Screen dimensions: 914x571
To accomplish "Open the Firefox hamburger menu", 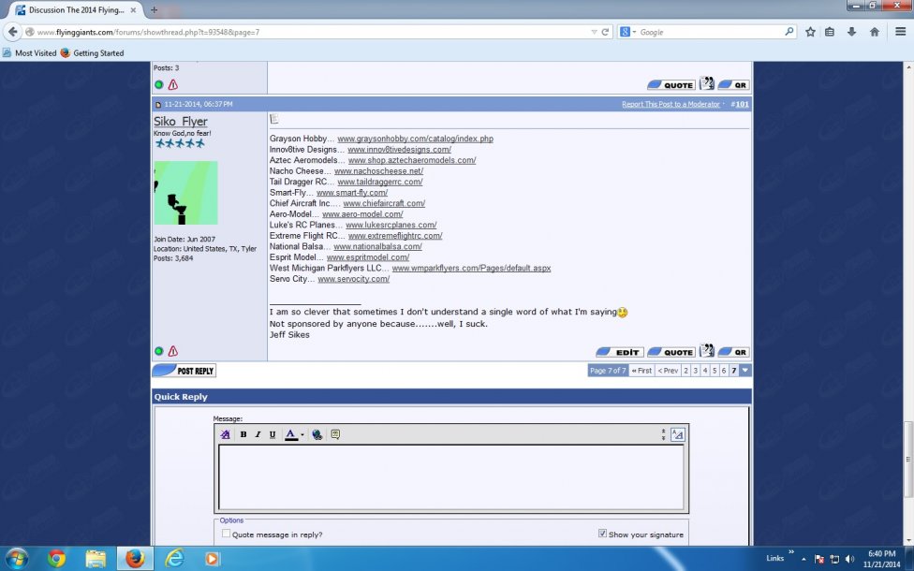I will (901, 32).
